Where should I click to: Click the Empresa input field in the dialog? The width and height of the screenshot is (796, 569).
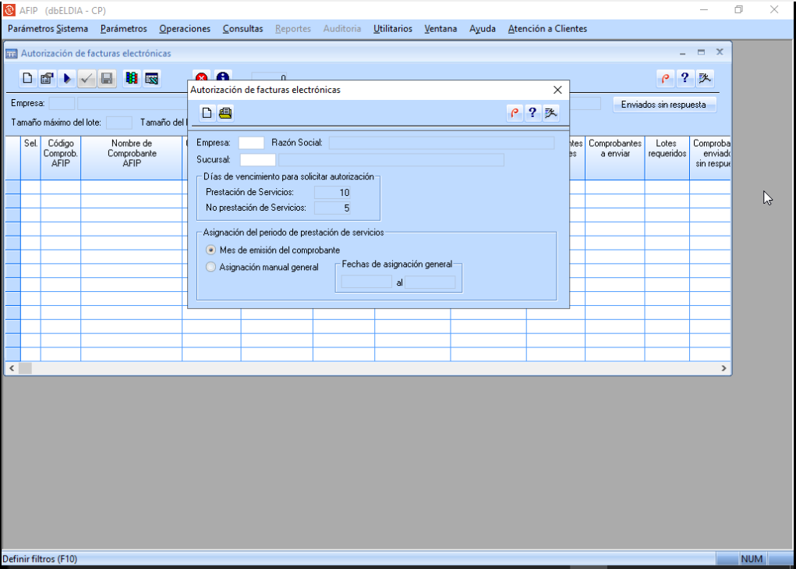point(251,143)
